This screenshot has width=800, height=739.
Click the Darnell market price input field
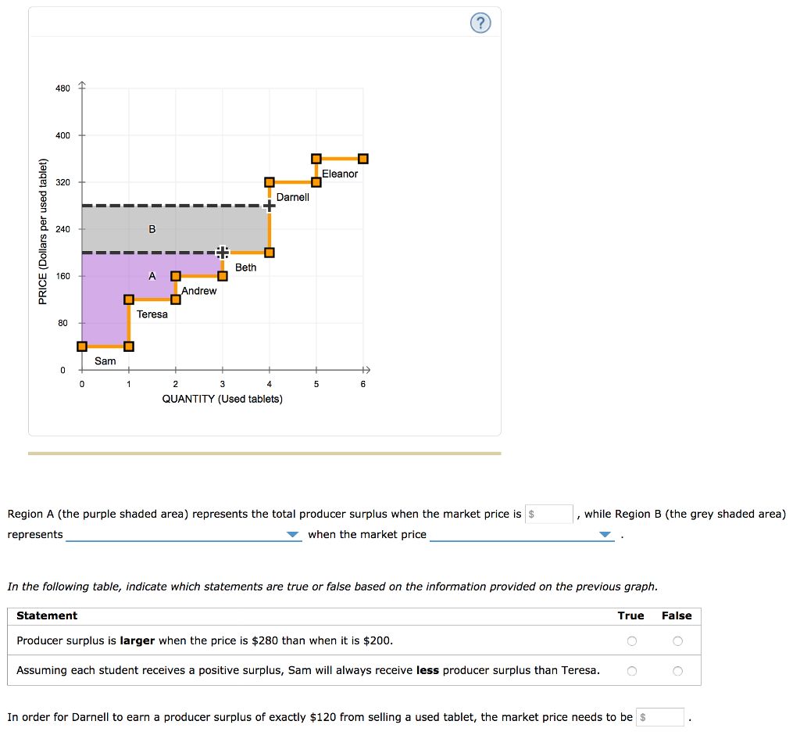661,717
